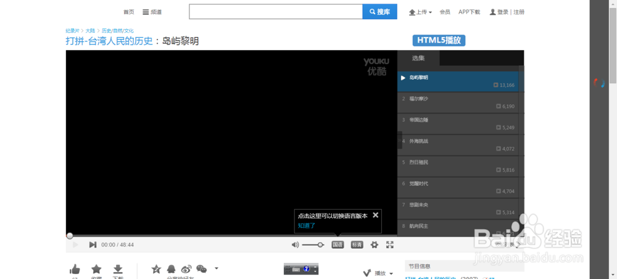This screenshot has width=617, height=279.
Task: Open APP下载 link
Action: (469, 12)
